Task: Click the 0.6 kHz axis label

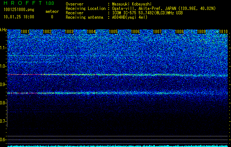Action: click(3, 140)
